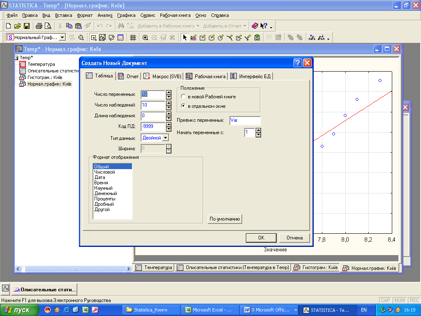Click the пуск Start button
The height and width of the screenshot is (316, 421).
pyautogui.click(x=19, y=310)
